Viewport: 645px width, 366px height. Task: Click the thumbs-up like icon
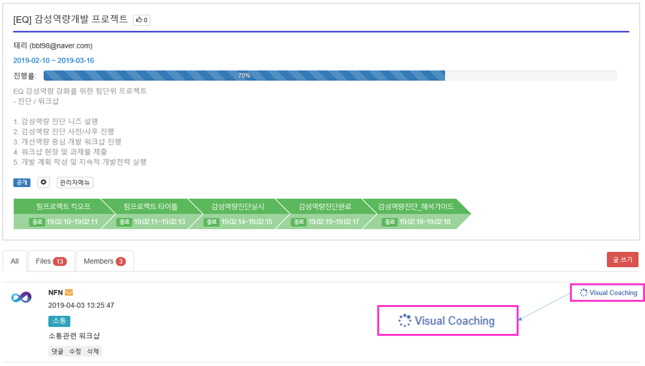click(139, 20)
